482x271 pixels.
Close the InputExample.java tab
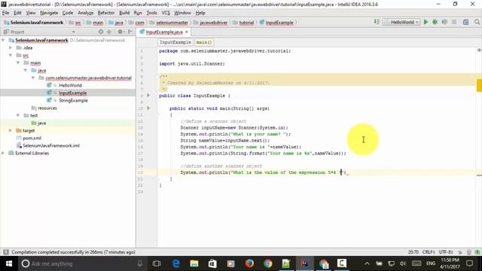coord(187,32)
